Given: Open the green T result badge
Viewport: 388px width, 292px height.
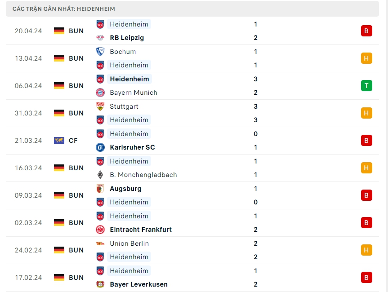Looking at the screenshot, I should tap(366, 86).
